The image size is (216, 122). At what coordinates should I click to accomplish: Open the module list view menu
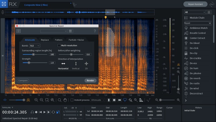tap(209, 12)
